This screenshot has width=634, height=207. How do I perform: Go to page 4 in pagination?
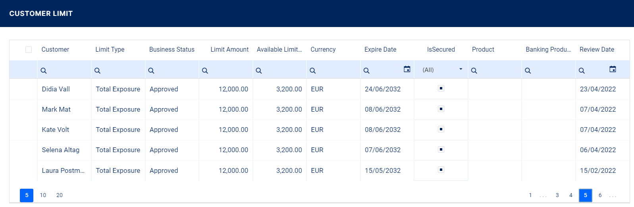pyautogui.click(x=571, y=195)
